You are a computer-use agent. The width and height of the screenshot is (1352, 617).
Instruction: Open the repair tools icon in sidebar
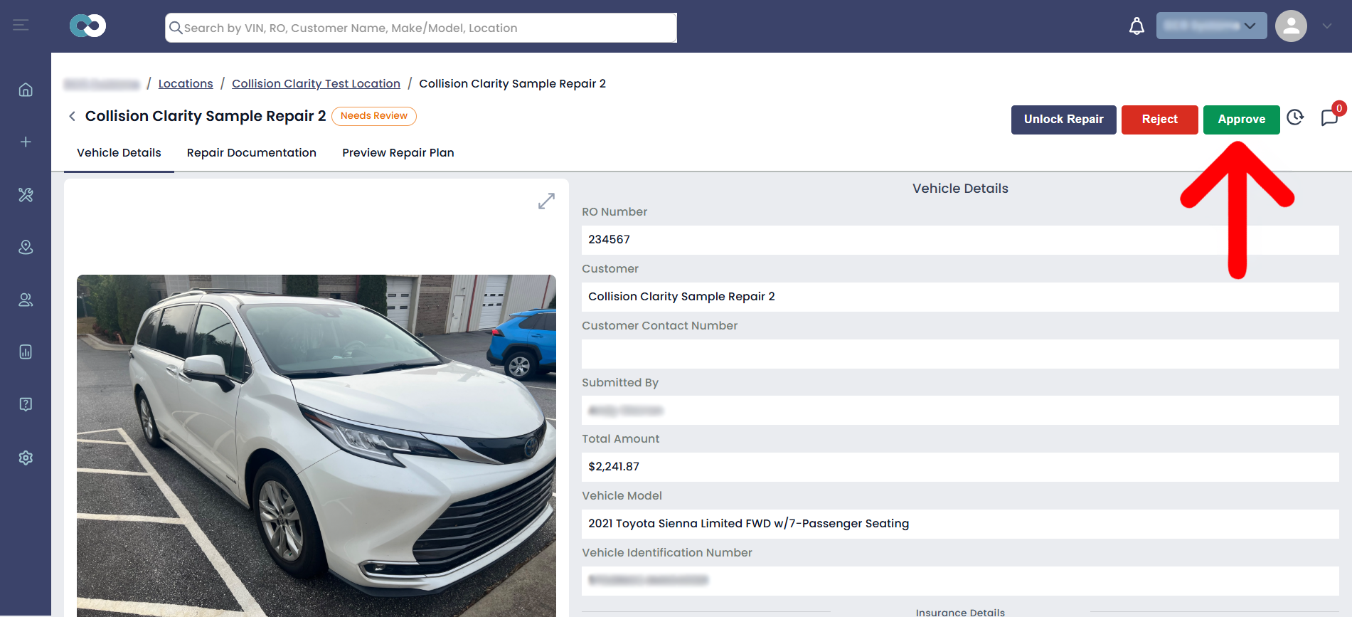point(26,194)
